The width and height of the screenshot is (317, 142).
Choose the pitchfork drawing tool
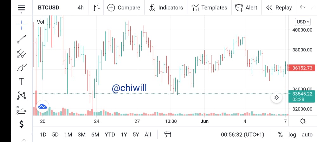pos(22,54)
